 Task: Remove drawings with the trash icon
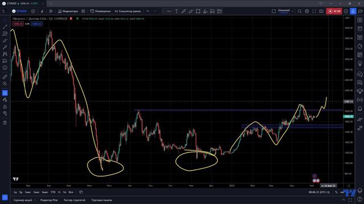5,123
